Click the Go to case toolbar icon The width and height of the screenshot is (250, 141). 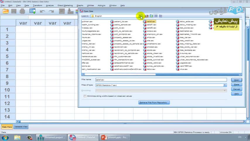[x=62, y=11]
